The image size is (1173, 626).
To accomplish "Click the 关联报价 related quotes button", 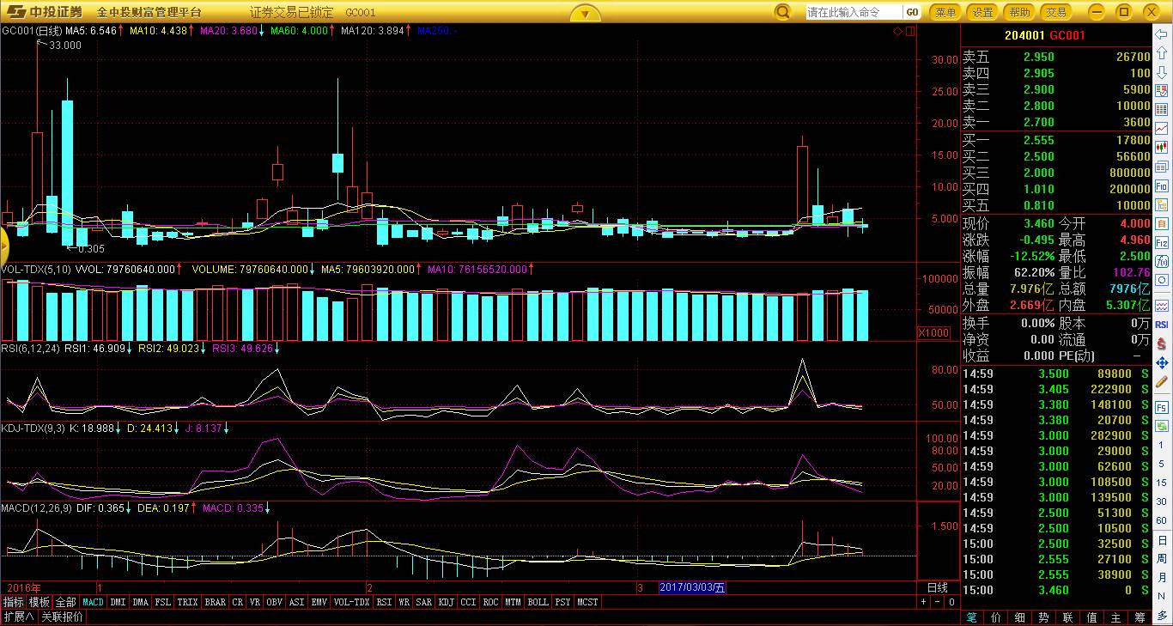I will pyautogui.click(x=63, y=617).
